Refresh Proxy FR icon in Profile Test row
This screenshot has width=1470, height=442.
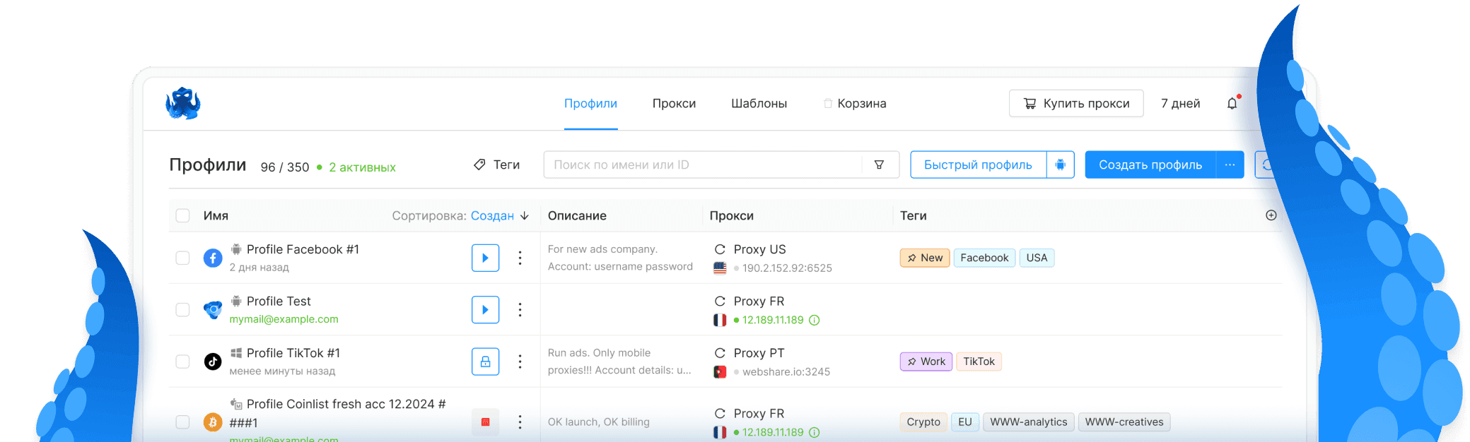[x=720, y=301]
